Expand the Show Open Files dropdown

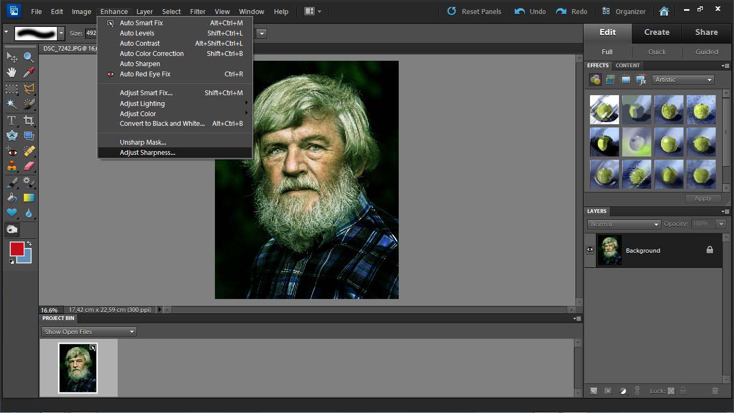[x=89, y=332]
